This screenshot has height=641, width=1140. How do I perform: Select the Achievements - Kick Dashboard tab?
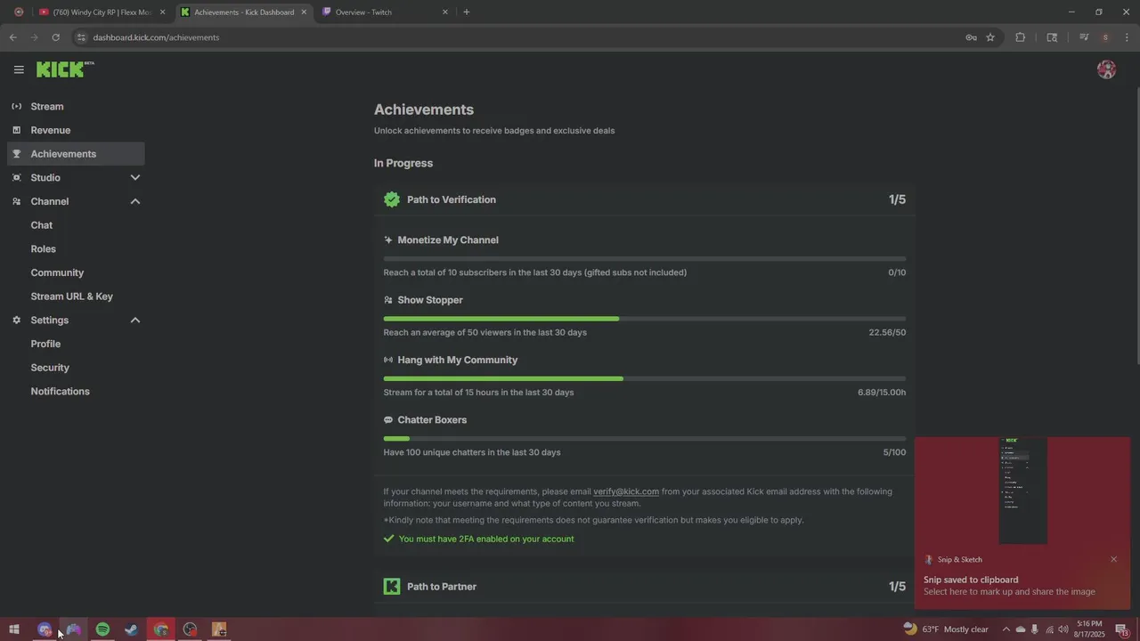pyautogui.click(x=244, y=12)
